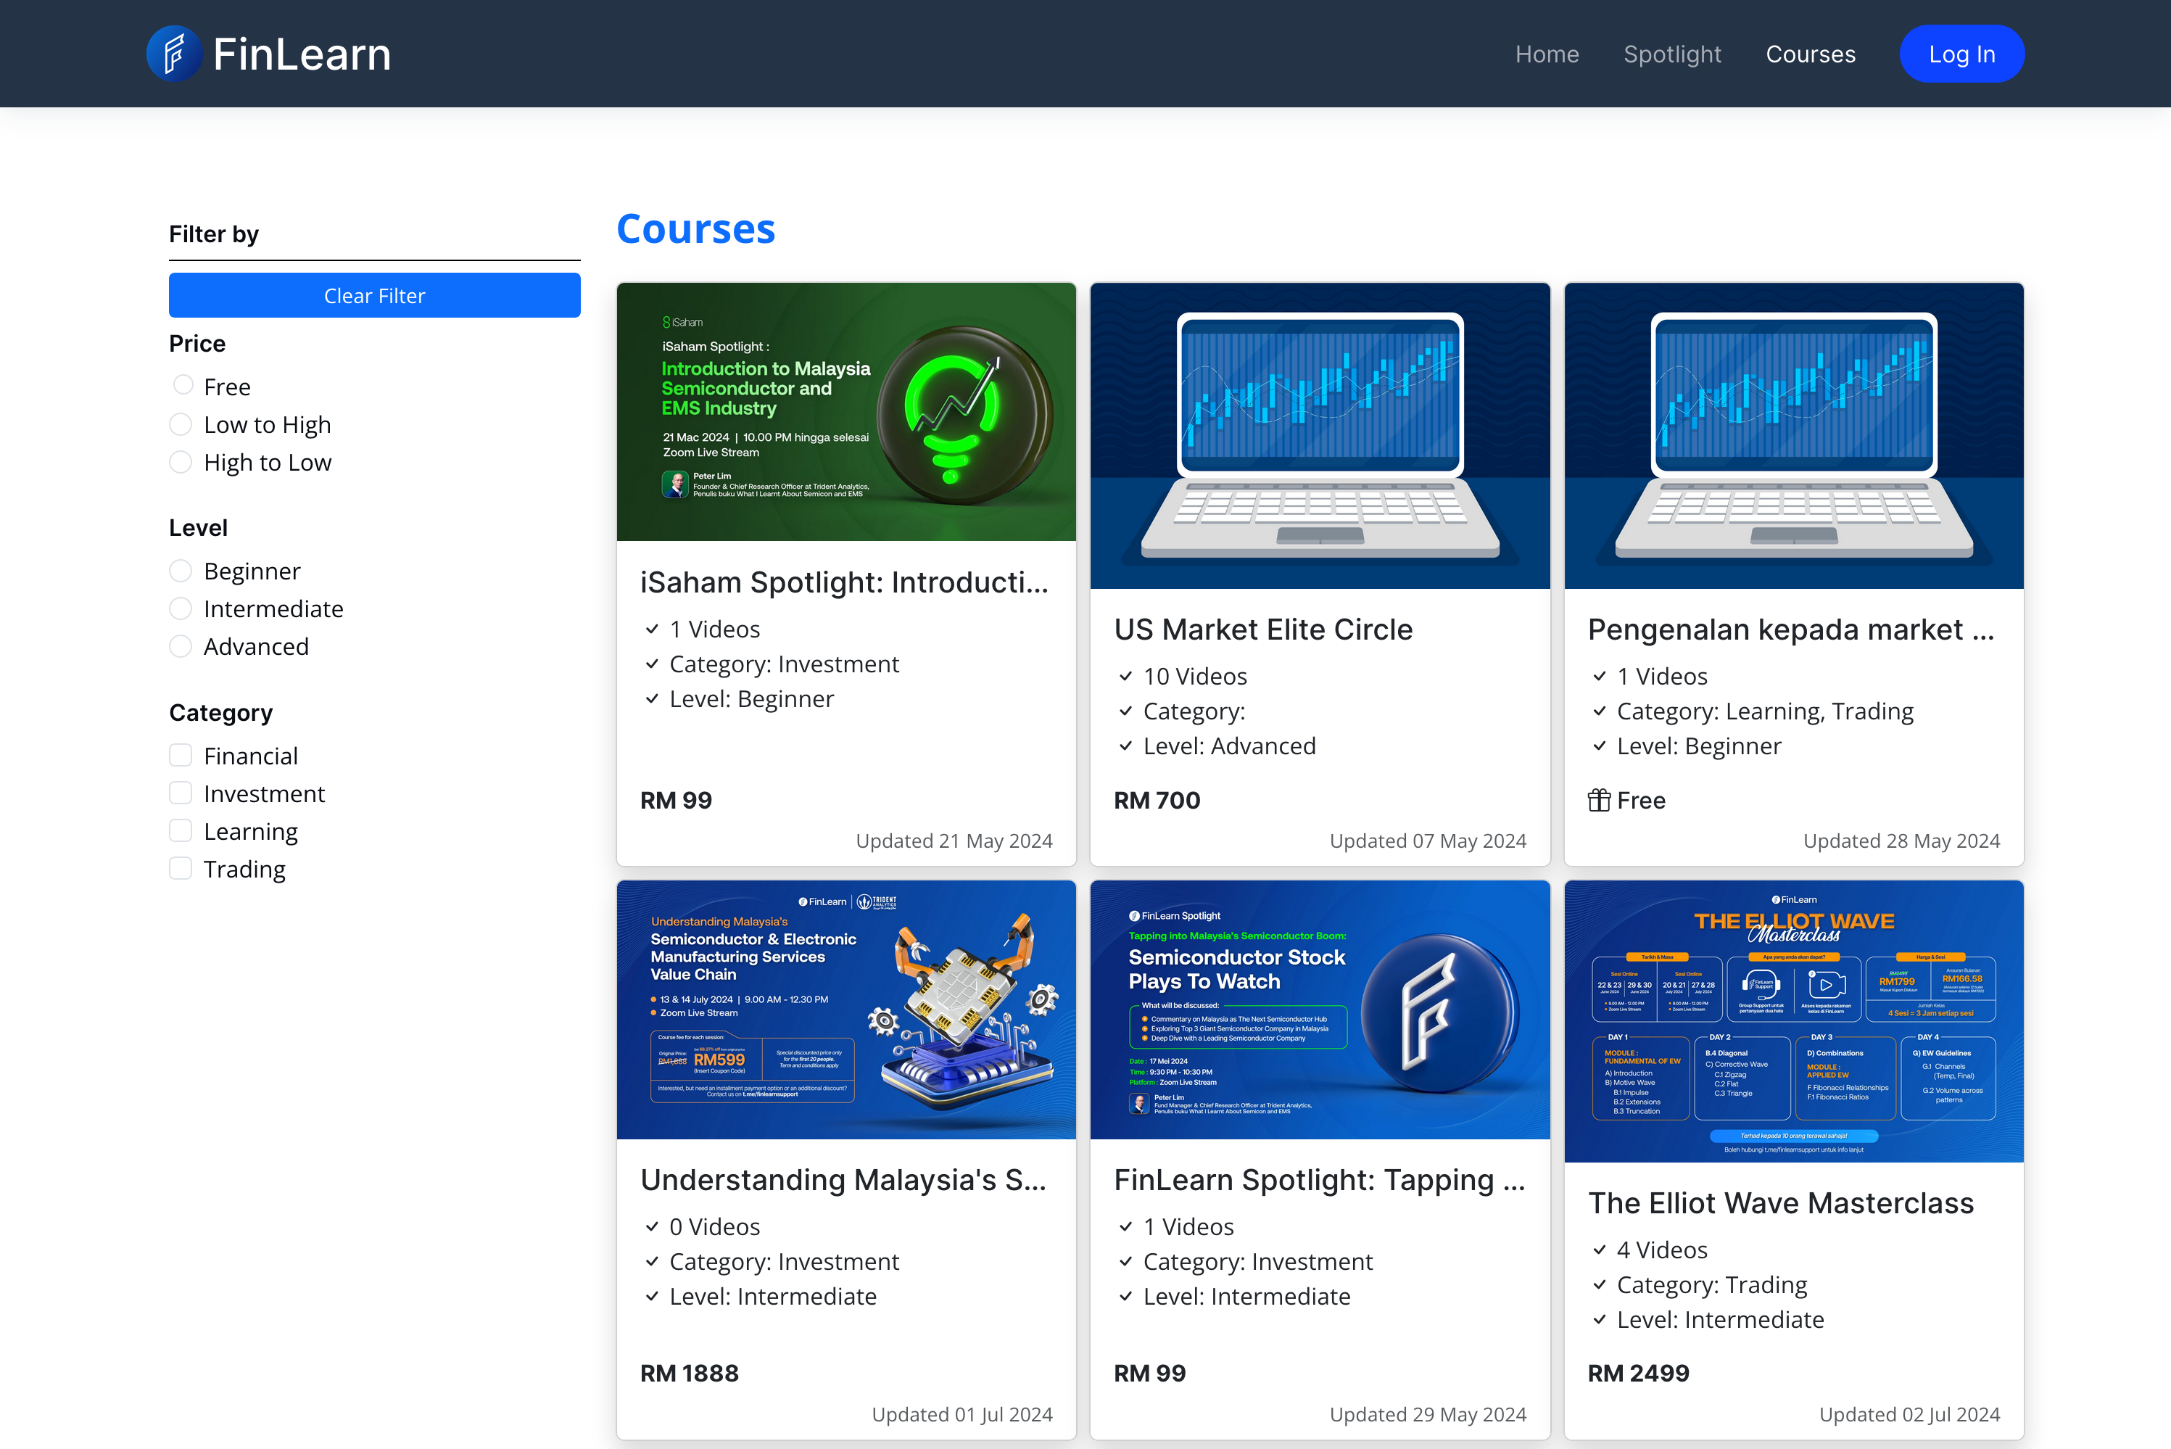This screenshot has width=2171, height=1449.
Task: Choose the Advanced level filter
Action: (181, 646)
